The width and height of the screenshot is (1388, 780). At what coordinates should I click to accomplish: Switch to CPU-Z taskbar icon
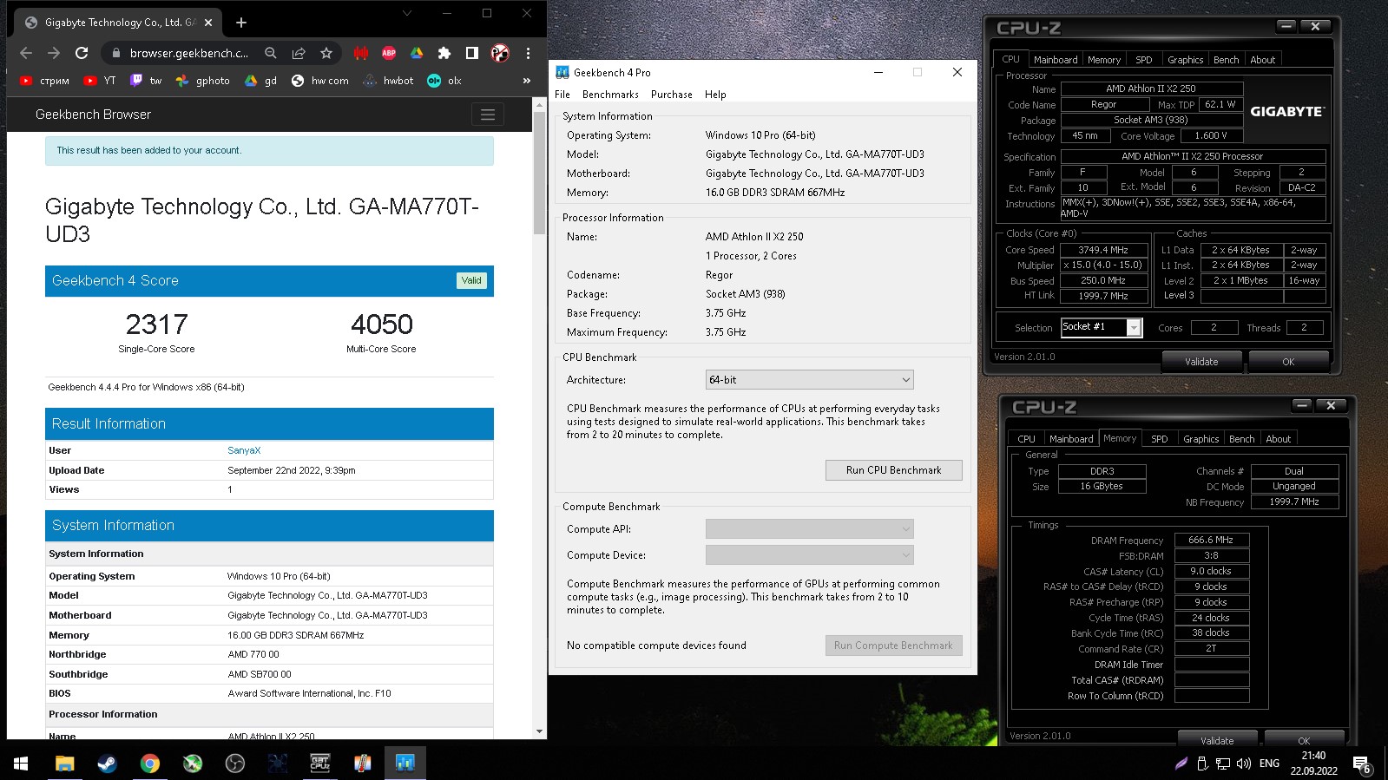[320, 764]
